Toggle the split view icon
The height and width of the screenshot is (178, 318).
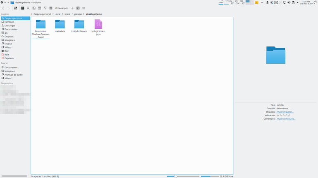(40, 8)
